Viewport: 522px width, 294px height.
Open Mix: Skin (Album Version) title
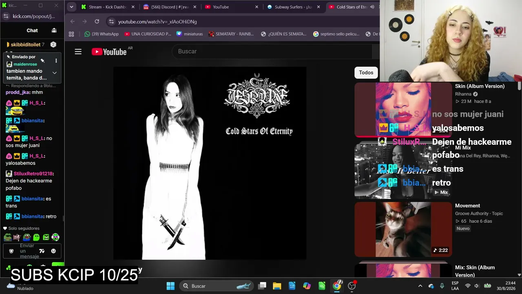(475, 271)
